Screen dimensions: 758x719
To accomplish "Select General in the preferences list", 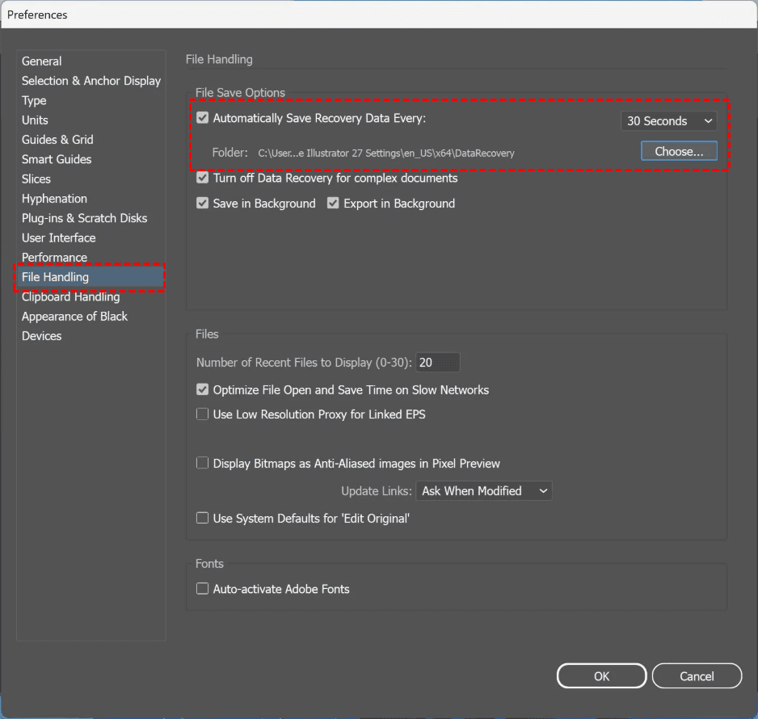I will (x=42, y=61).
